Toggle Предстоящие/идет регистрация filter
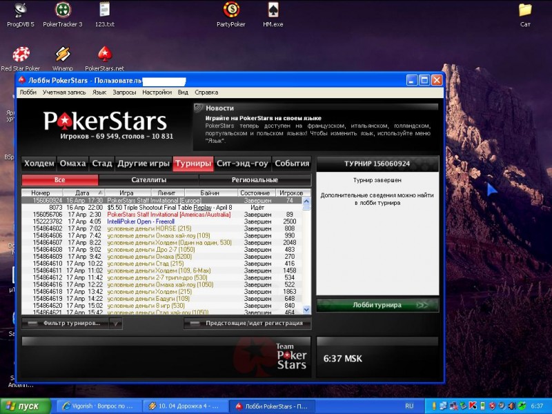This screenshot has width=552, height=414. pyautogui.click(x=248, y=323)
